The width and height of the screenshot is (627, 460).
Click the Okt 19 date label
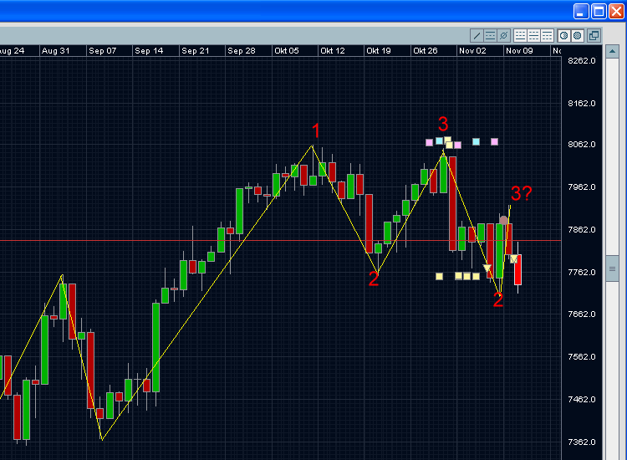(x=378, y=51)
